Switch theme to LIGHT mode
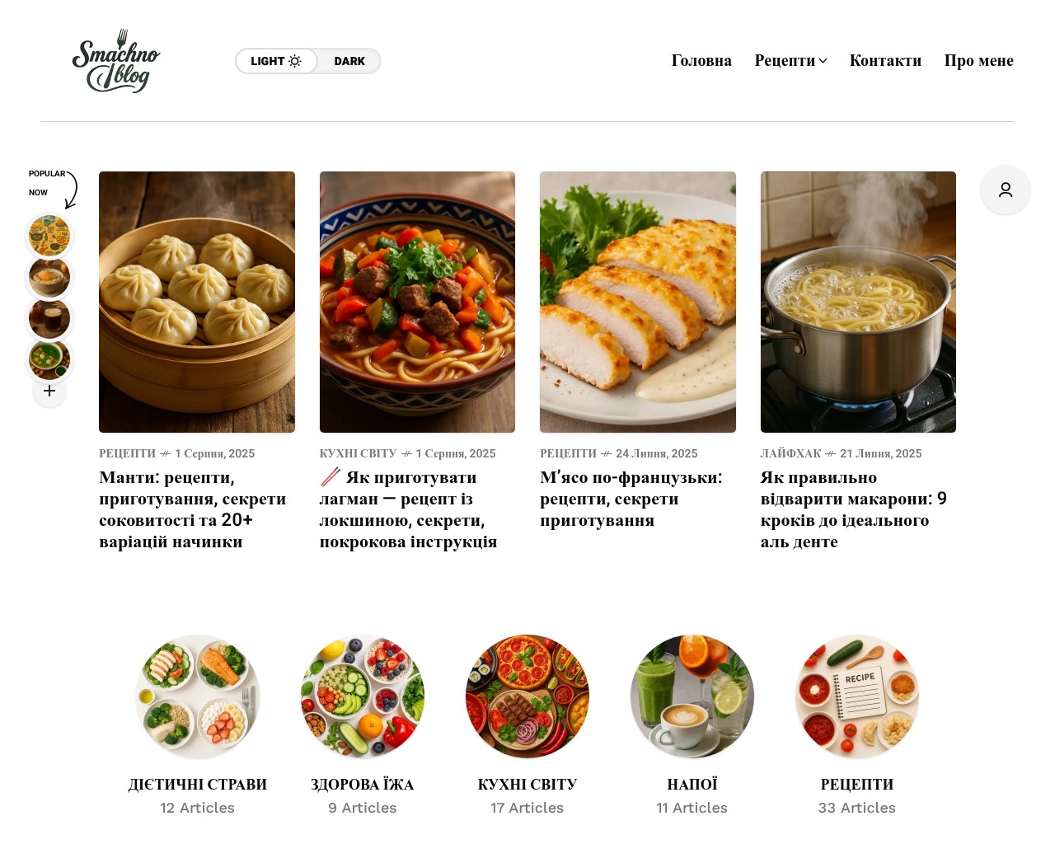The height and width of the screenshot is (844, 1055). click(276, 61)
